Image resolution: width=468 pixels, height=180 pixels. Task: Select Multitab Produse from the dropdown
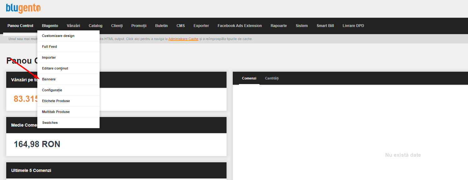[x=68, y=112]
